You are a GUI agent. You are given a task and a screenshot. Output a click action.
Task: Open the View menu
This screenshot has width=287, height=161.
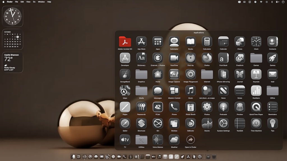pyautogui.click(x=28, y=2)
